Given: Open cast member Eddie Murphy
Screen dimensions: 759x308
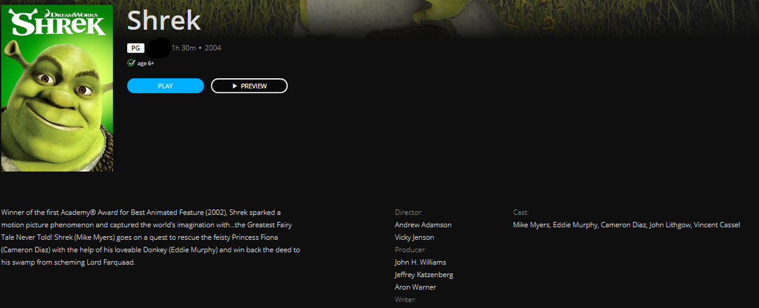Looking at the screenshot, I should click(574, 225).
